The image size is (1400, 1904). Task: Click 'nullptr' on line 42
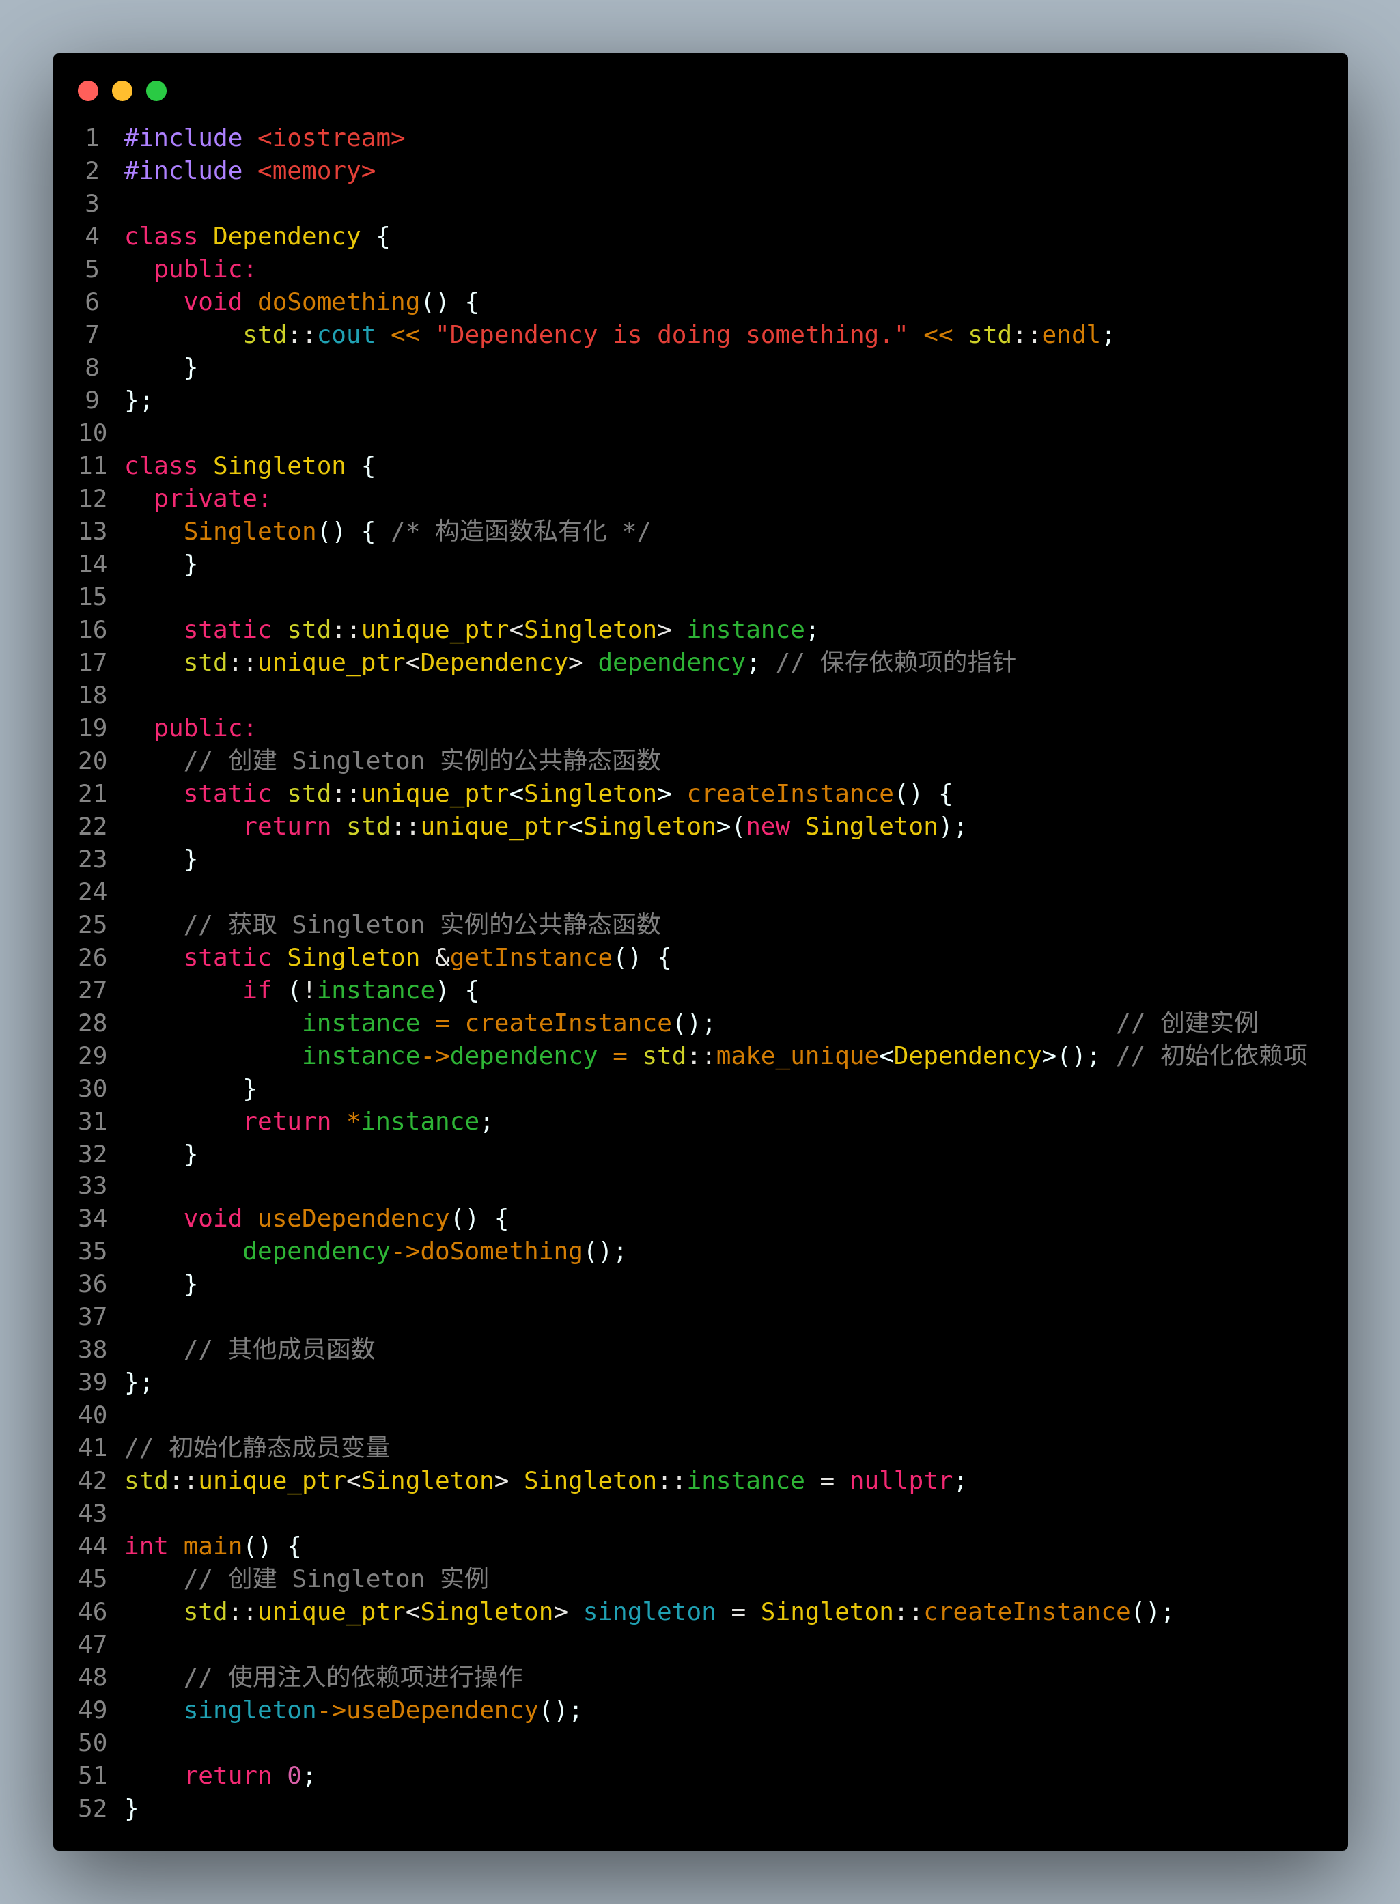click(901, 1481)
